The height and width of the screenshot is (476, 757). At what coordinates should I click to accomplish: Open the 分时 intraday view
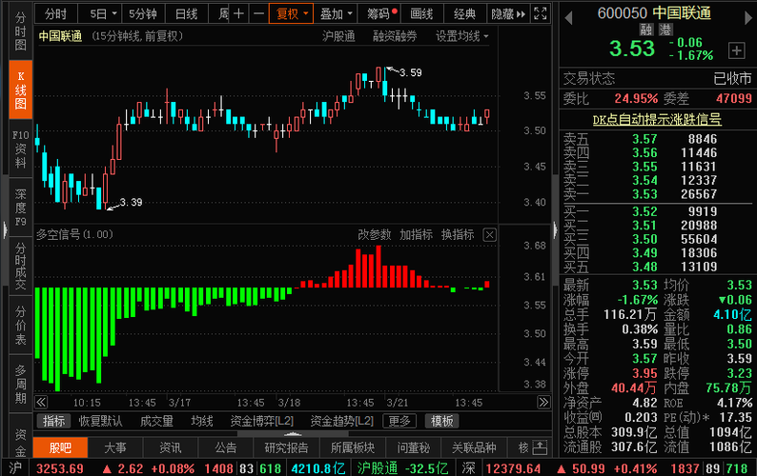pos(55,14)
